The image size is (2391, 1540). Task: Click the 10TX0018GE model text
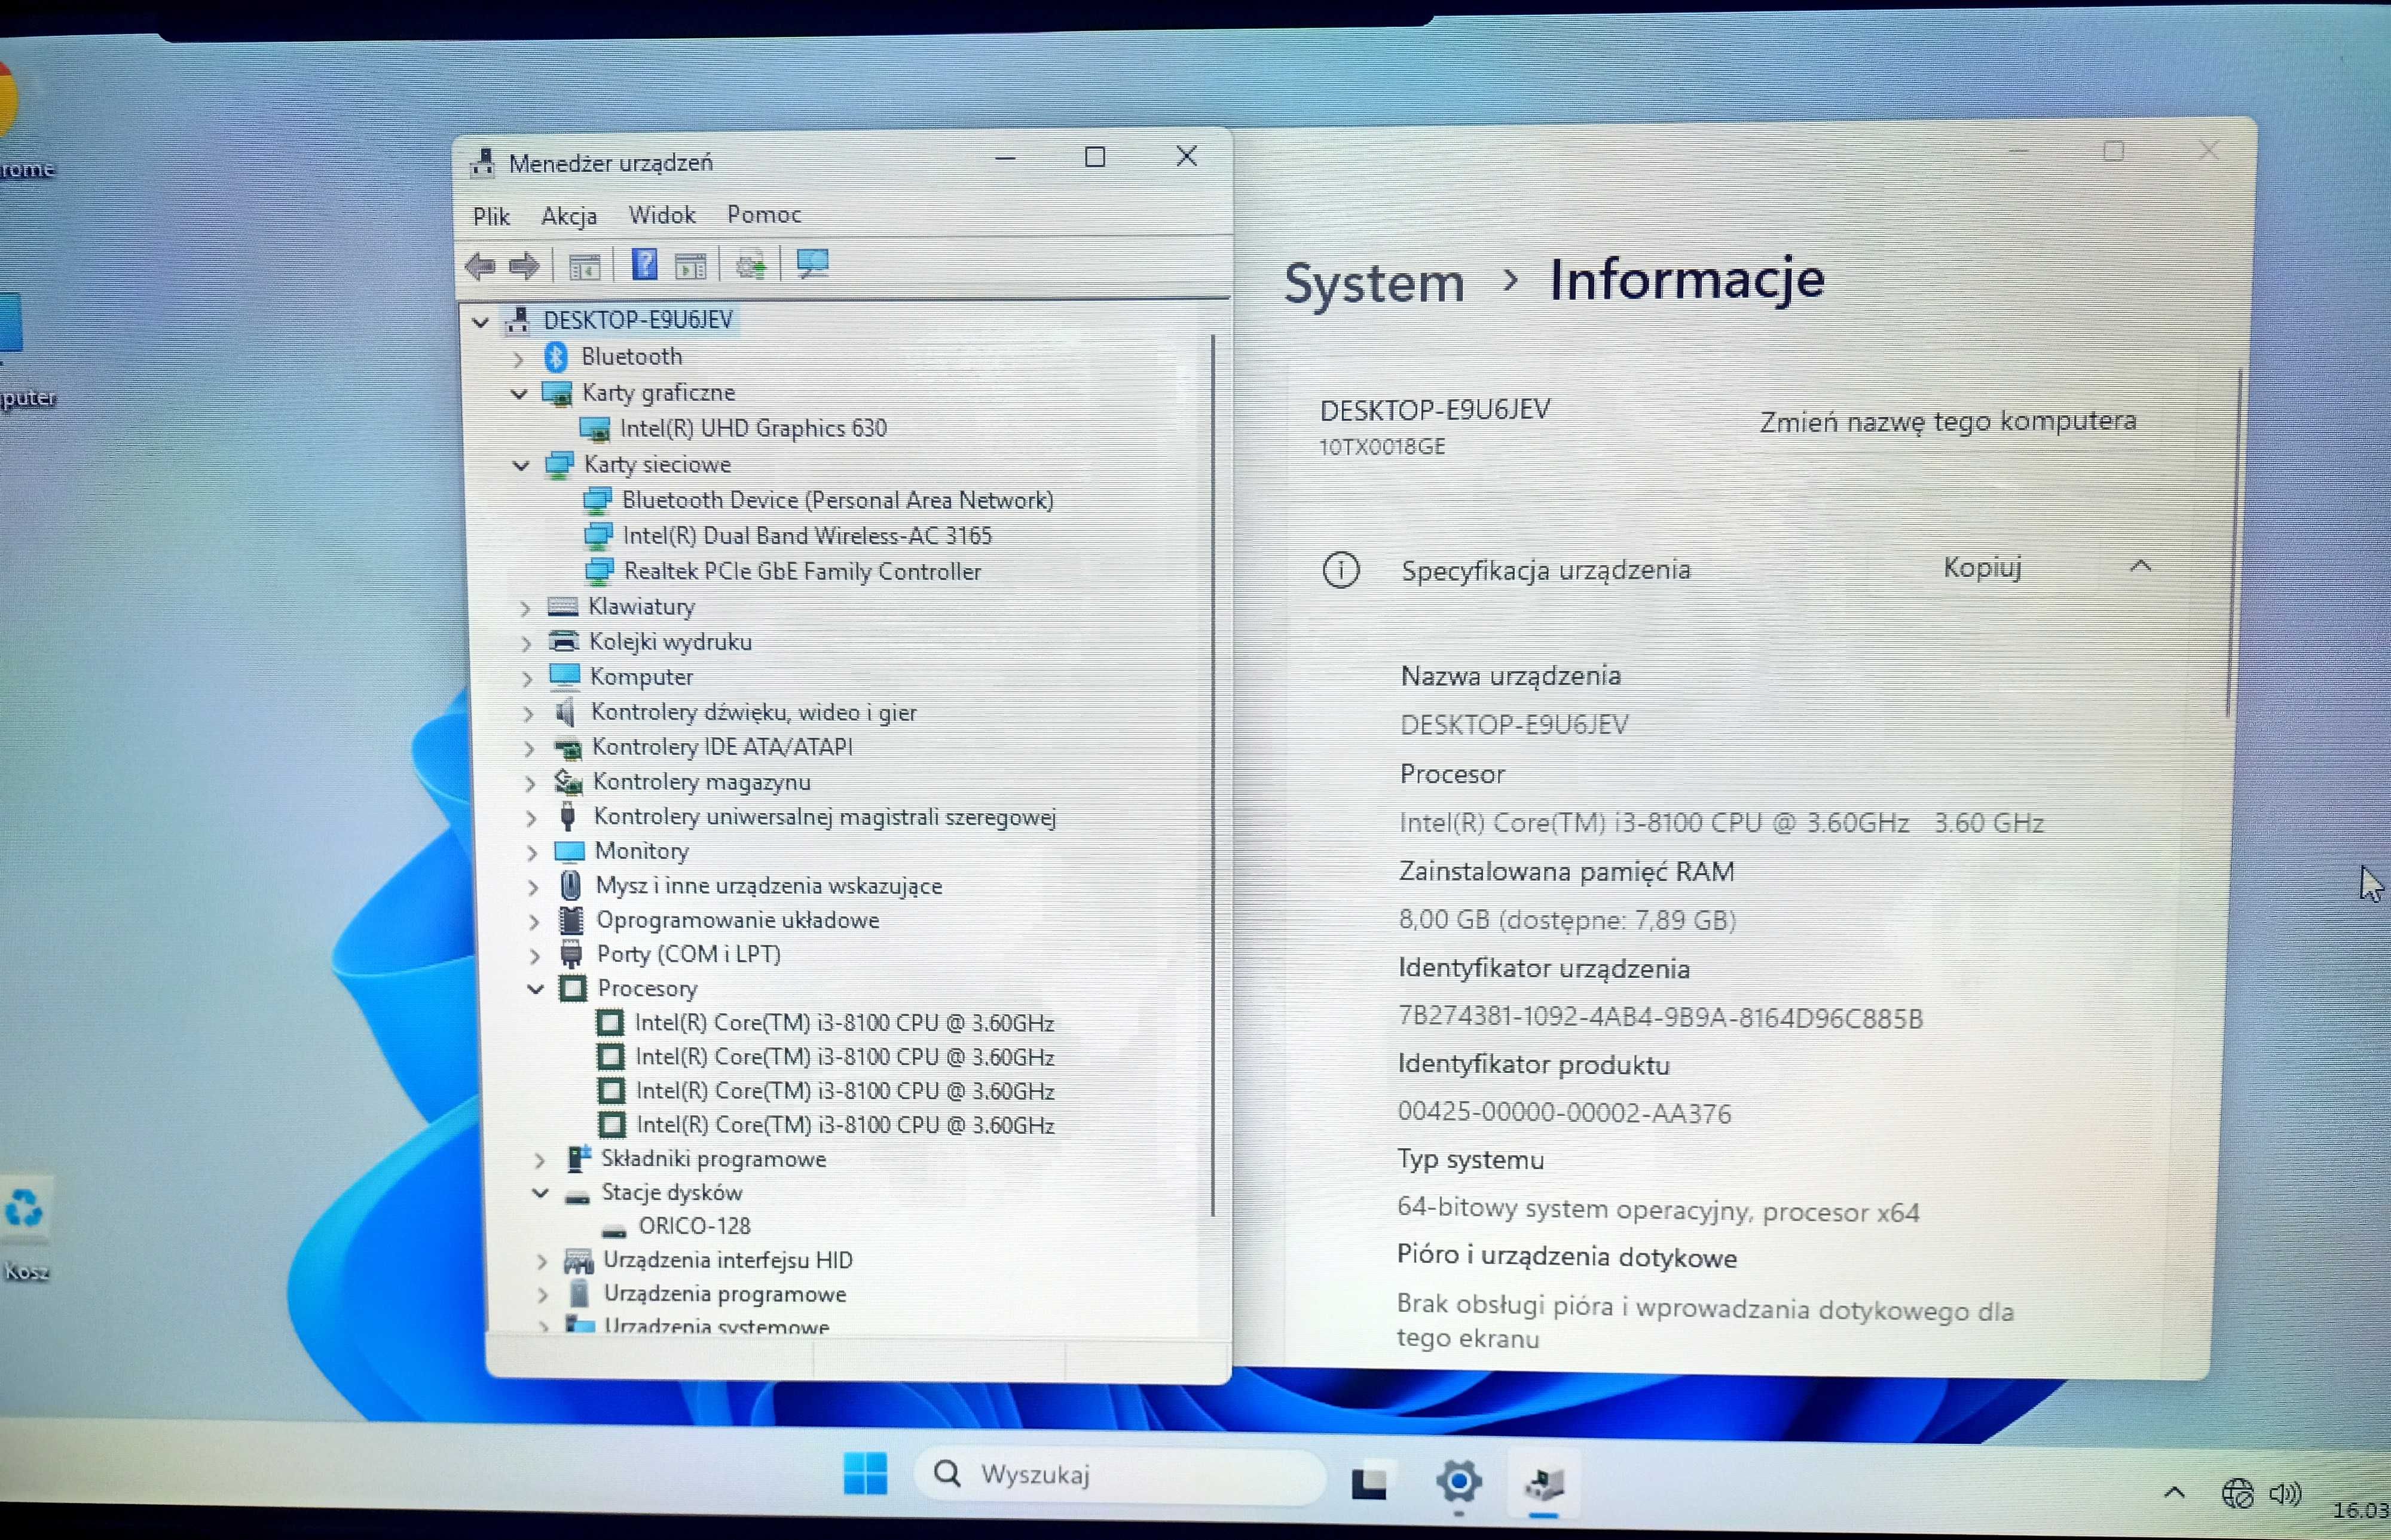[1381, 447]
